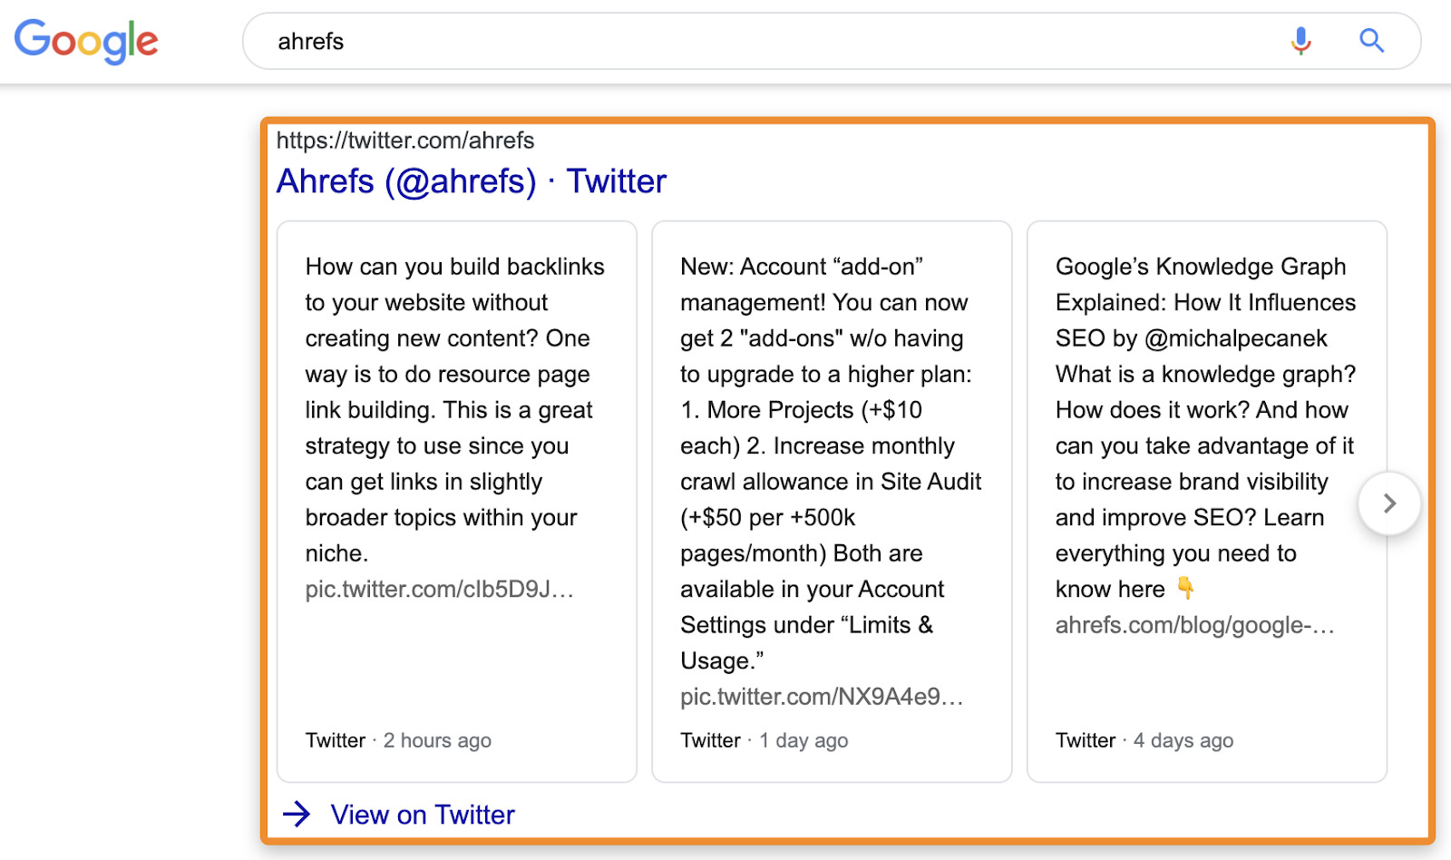This screenshot has width=1451, height=860.
Task: Open the Ahrefs (@ahrefs) Twitter result
Action: 471,181
